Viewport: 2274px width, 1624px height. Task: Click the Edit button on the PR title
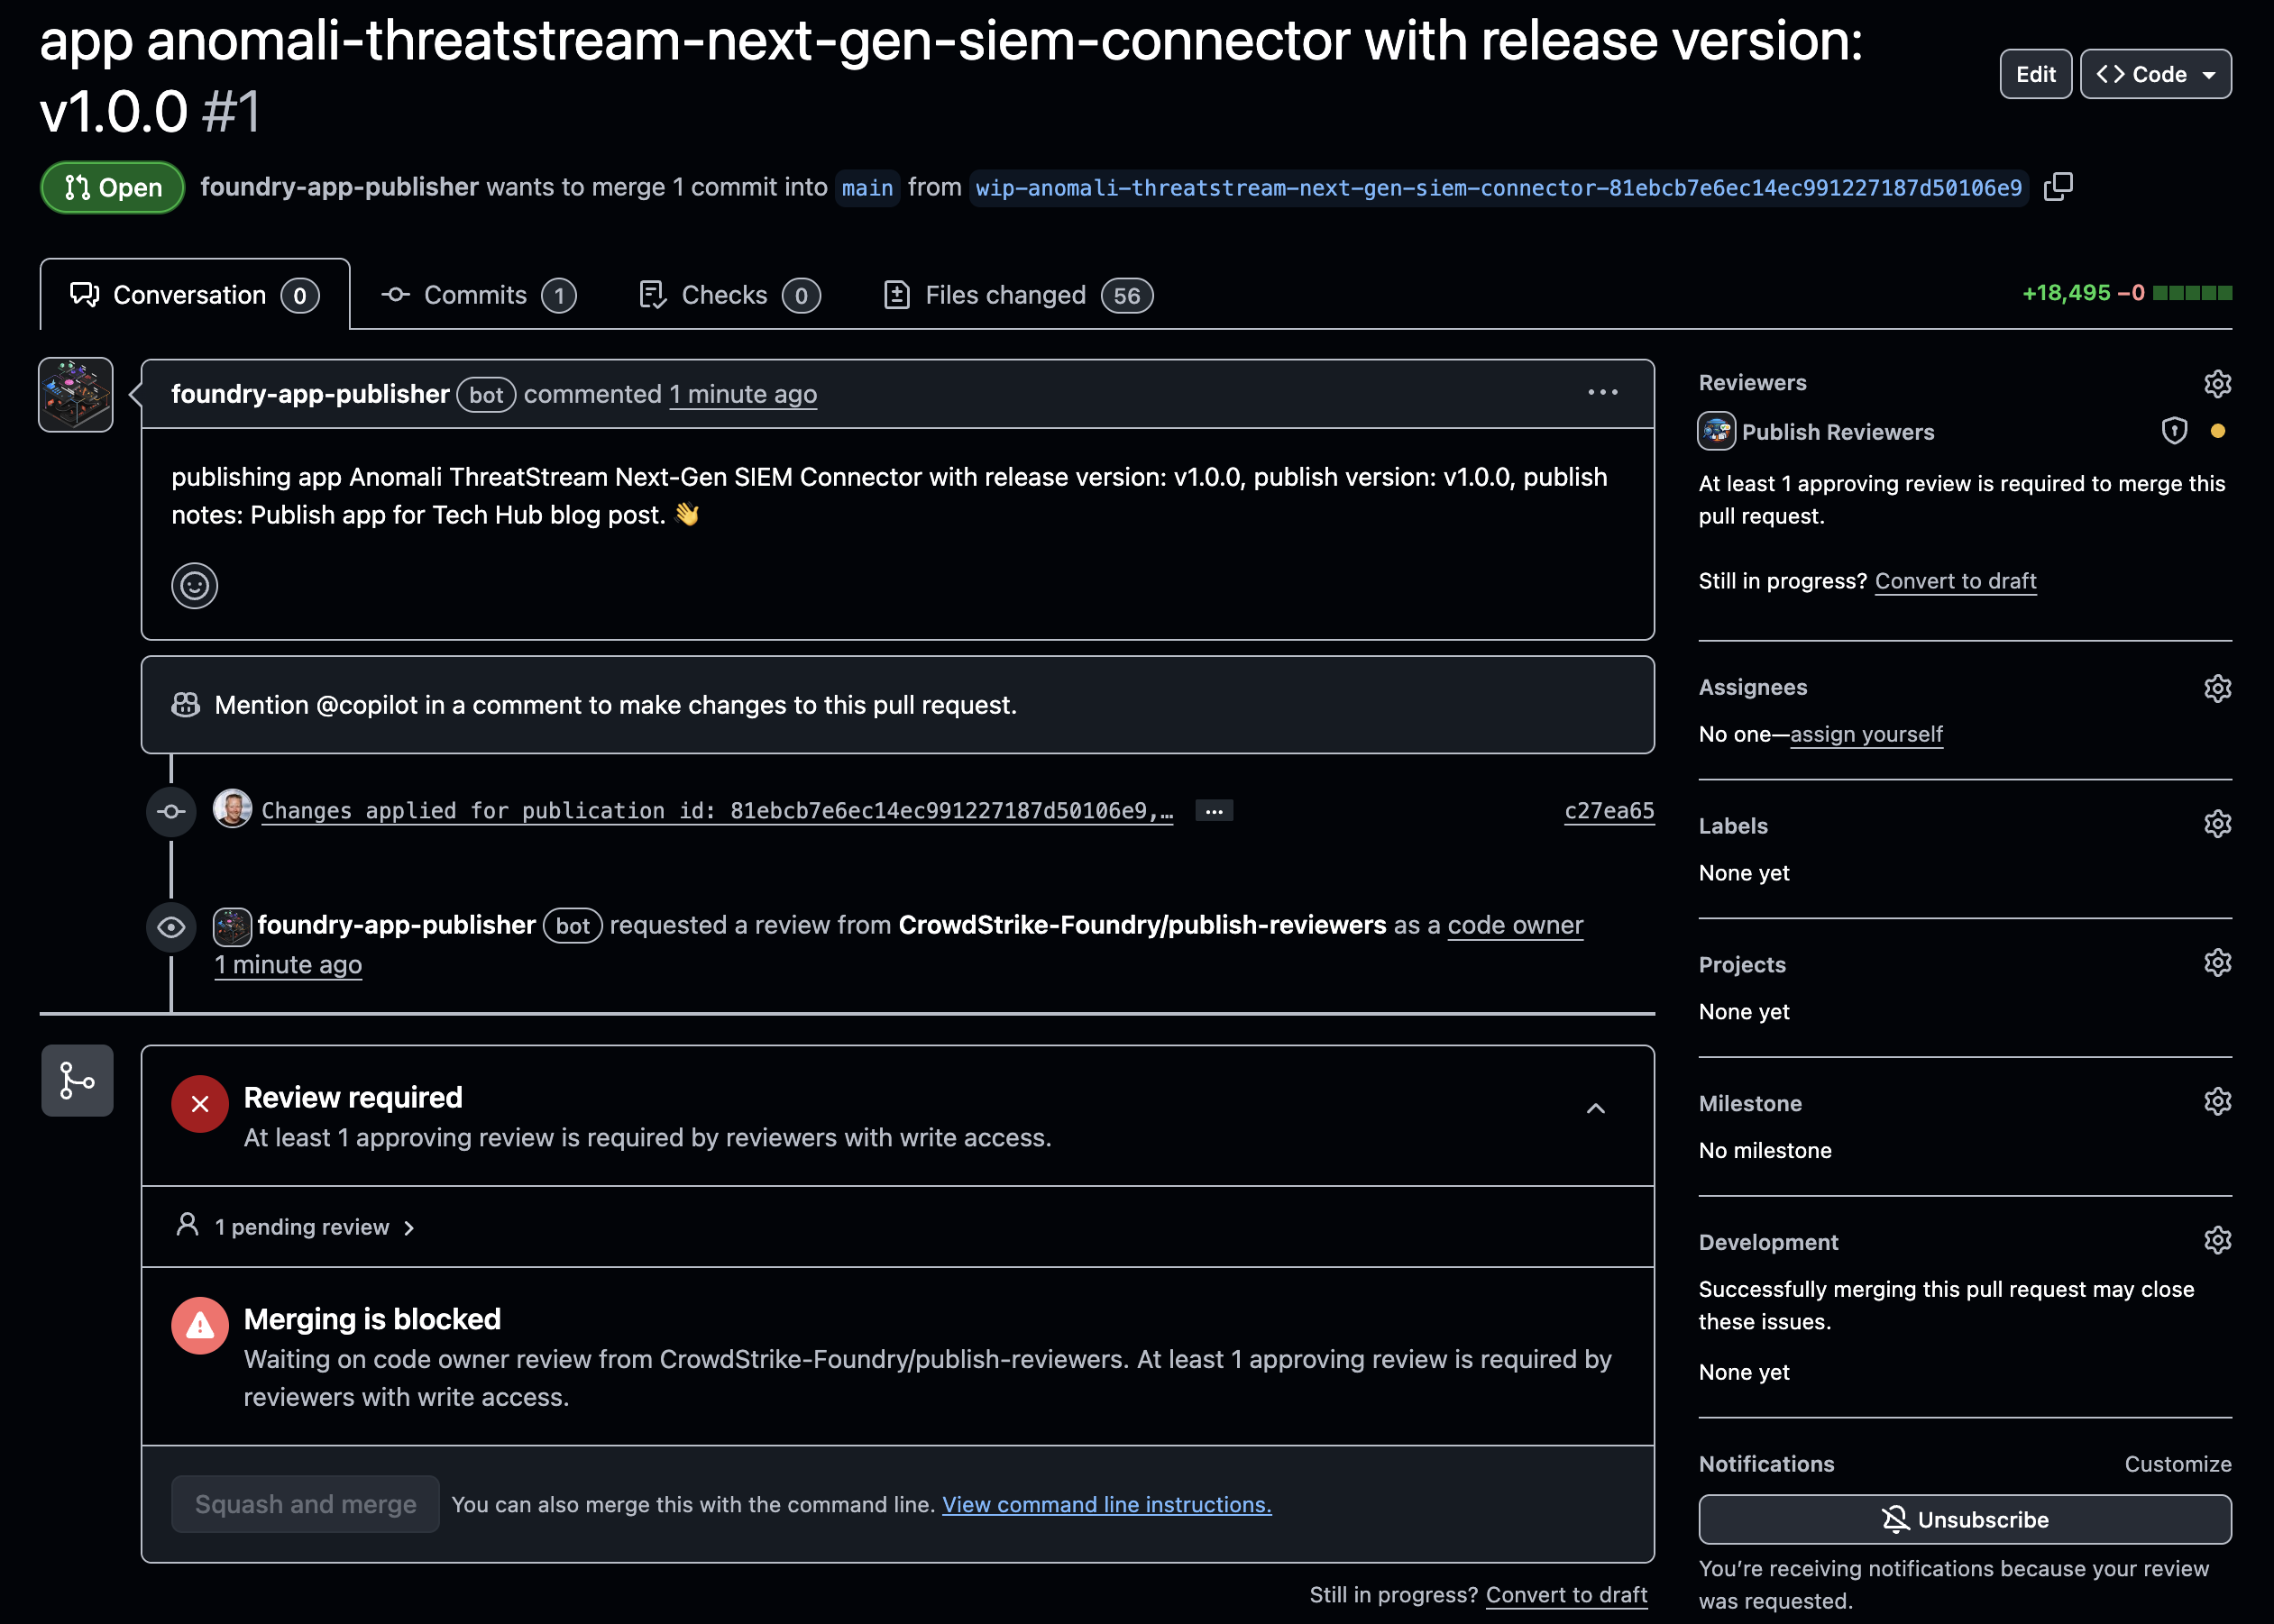[x=2035, y=73]
